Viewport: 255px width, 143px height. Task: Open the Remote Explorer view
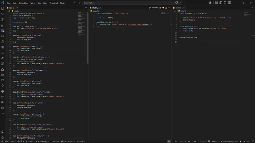3,36
